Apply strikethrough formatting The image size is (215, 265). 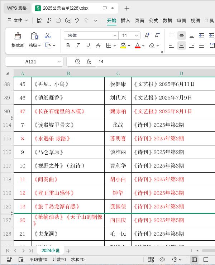pos(98,45)
